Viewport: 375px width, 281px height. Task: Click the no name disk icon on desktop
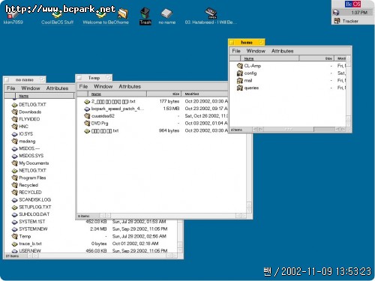tap(166, 13)
